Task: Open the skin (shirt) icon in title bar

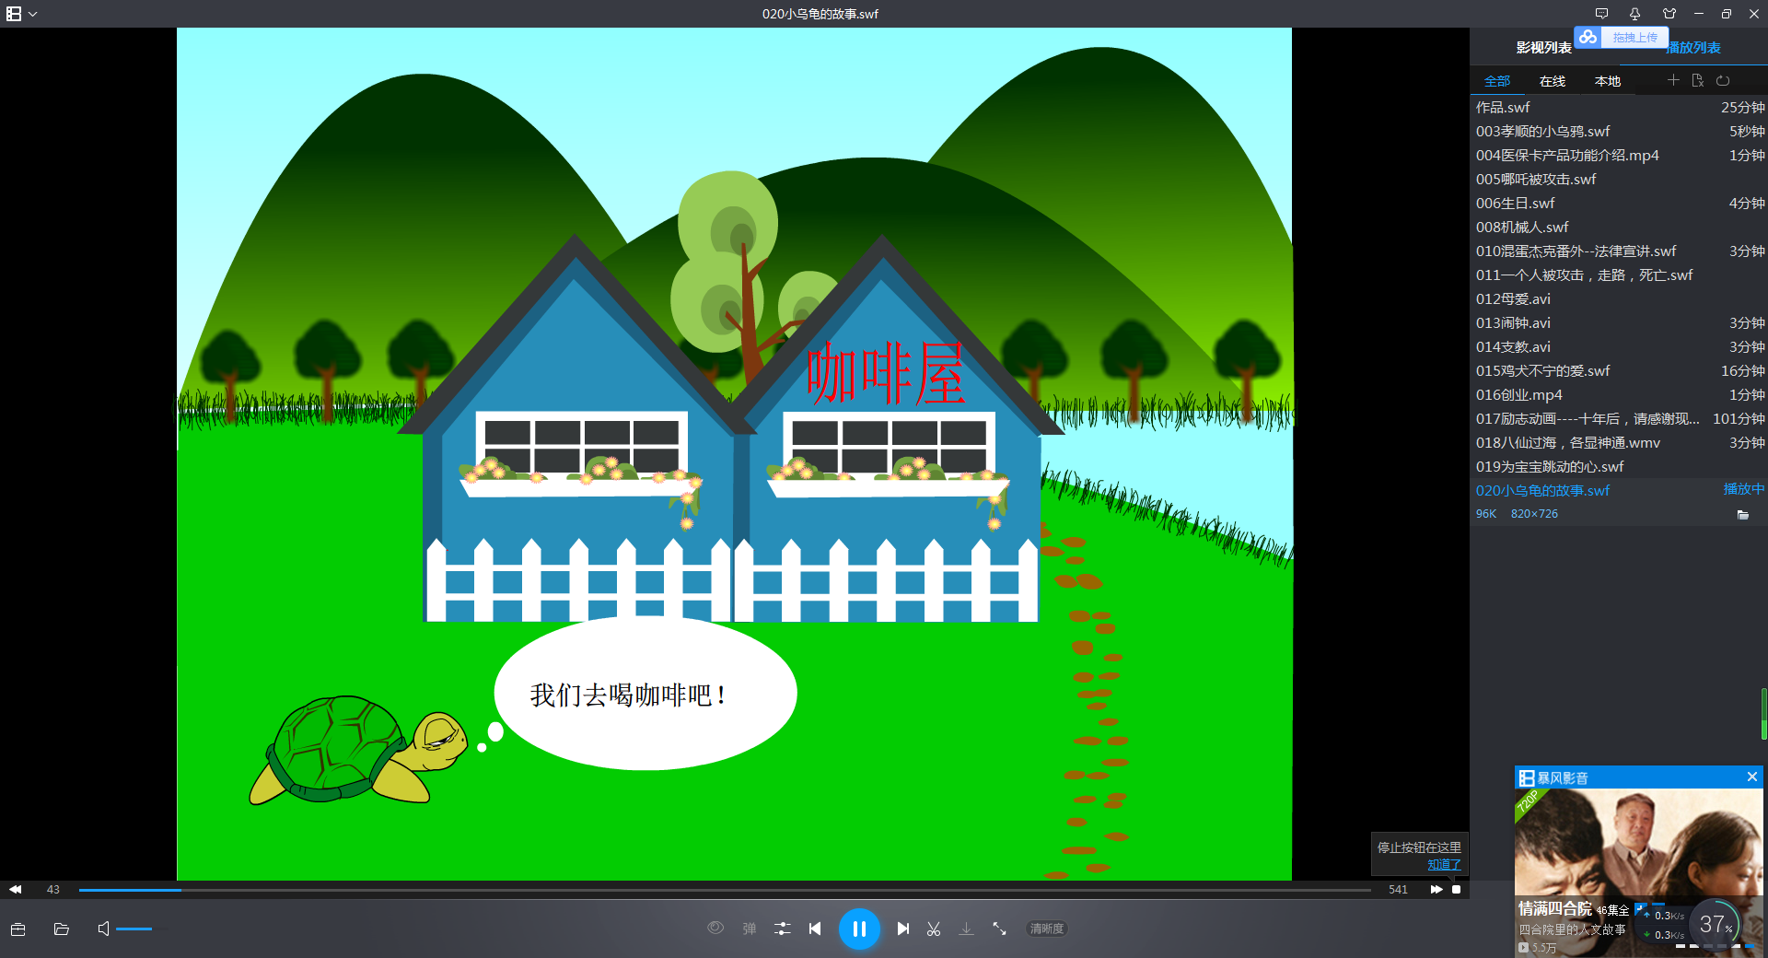Action: [x=1669, y=14]
